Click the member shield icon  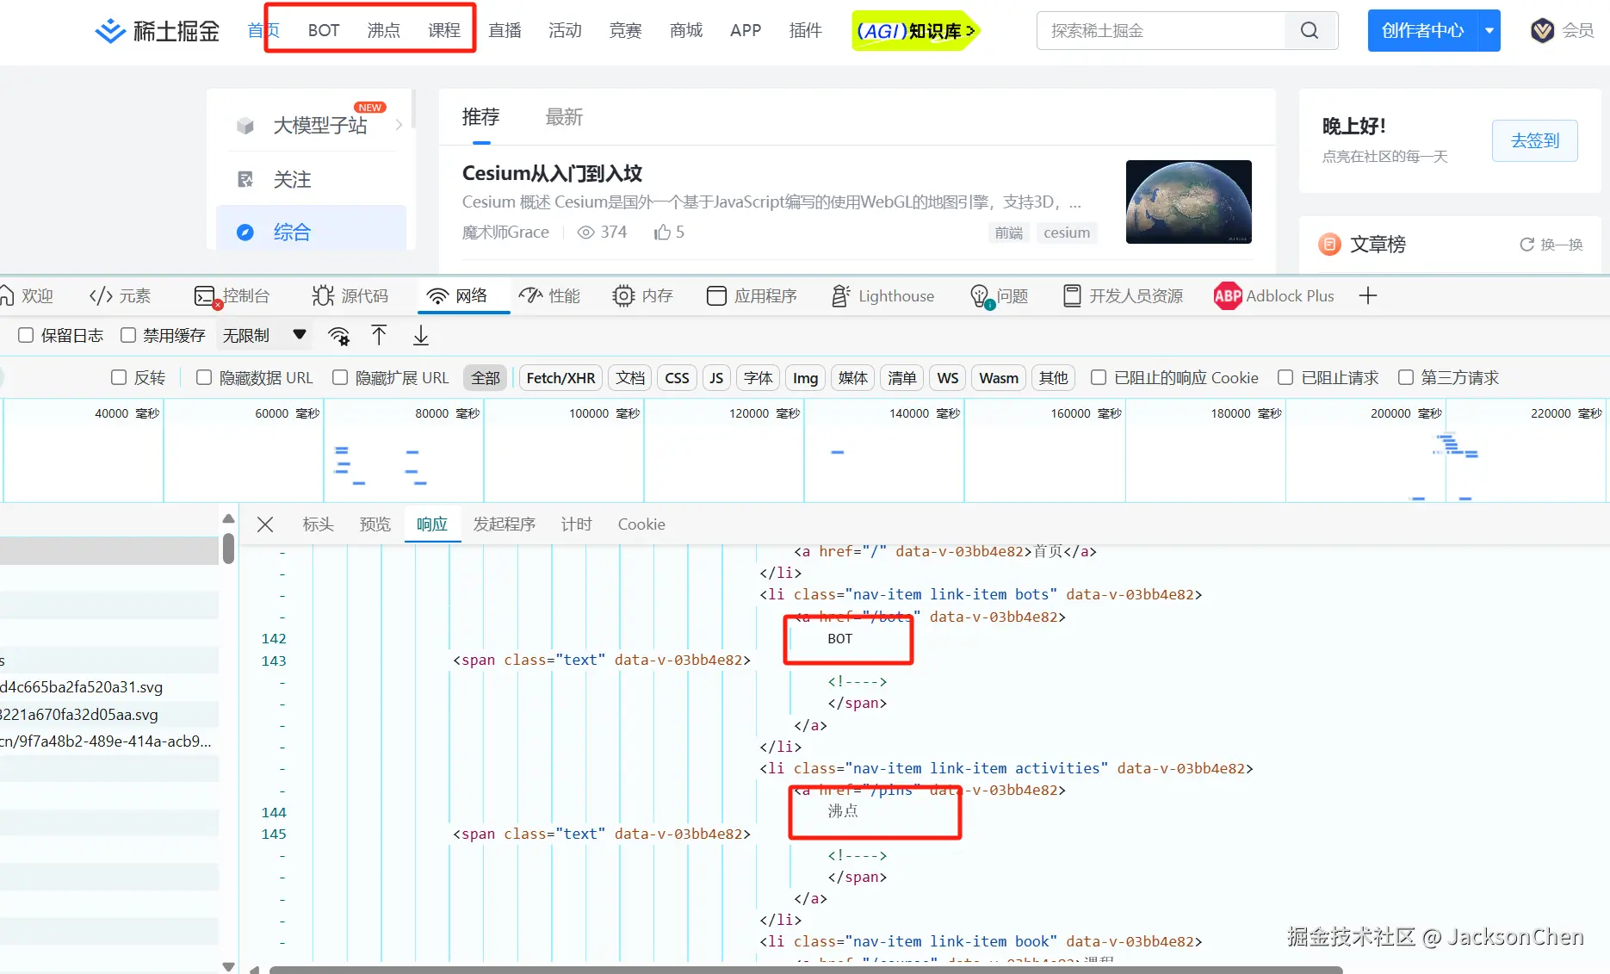pyautogui.click(x=1542, y=31)
